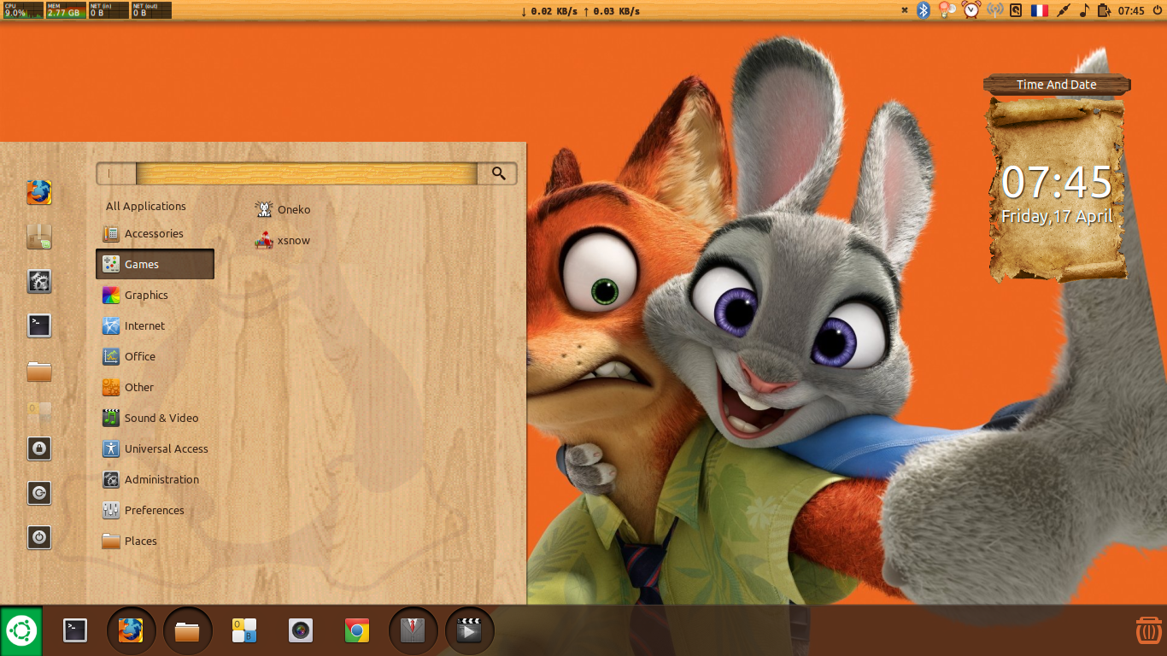
Task: Click the Ubuntu menu button in panel
Action: pos(21,631)
